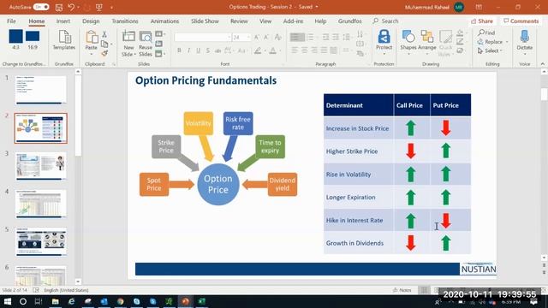Click the Paste button
Image resolution: width=548 pixels, height=308 pixels.
(92, 40)
